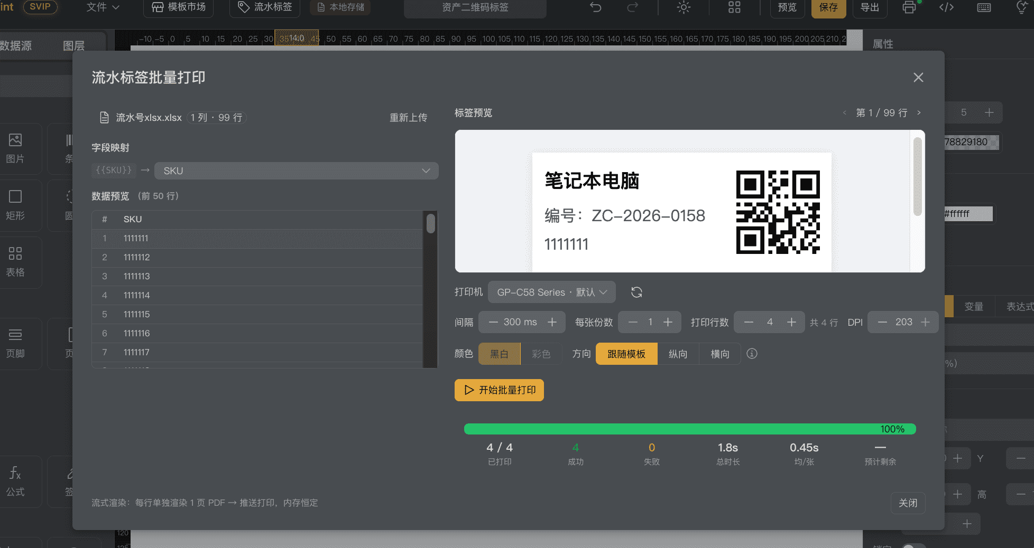
Task: Select the 矩形 rectangle tool
Action: tap(15, 205)
